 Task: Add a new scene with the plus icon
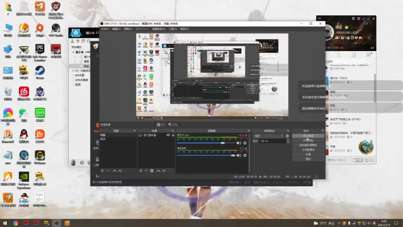tap(102, 171)
